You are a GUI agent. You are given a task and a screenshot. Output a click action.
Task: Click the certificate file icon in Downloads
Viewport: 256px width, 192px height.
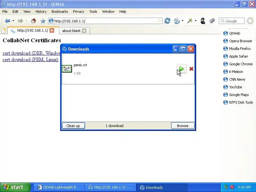point(67,69)
